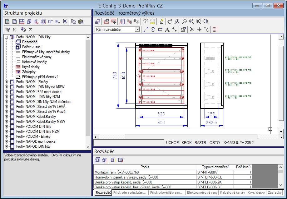Switch to Elektroměrové vany tab
Viewport: 287px width, 199px height.
pos(202,192)
